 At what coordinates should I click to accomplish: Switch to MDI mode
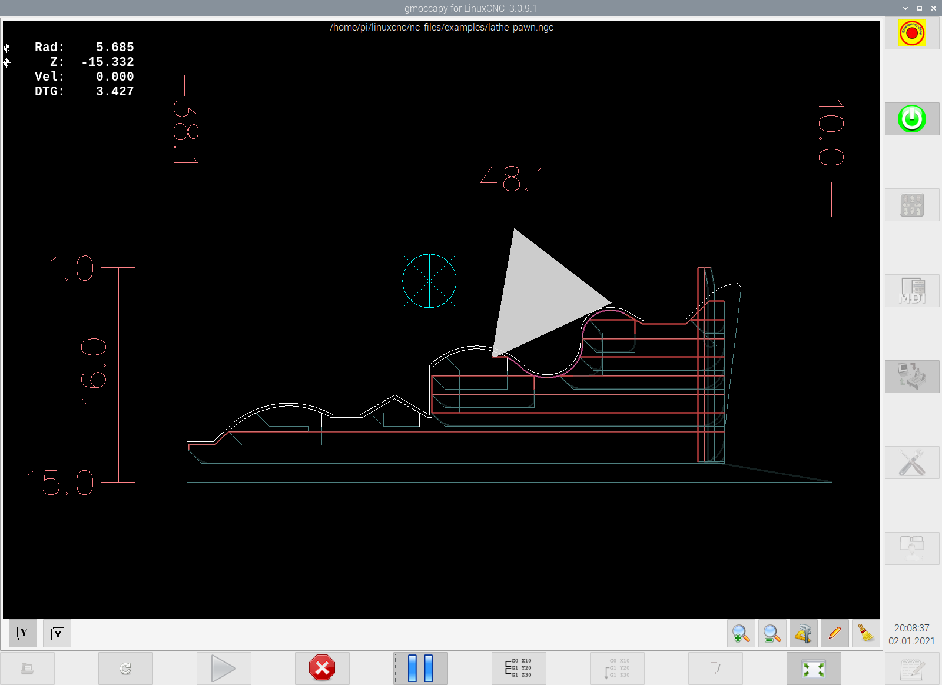[x=911, y=291]
